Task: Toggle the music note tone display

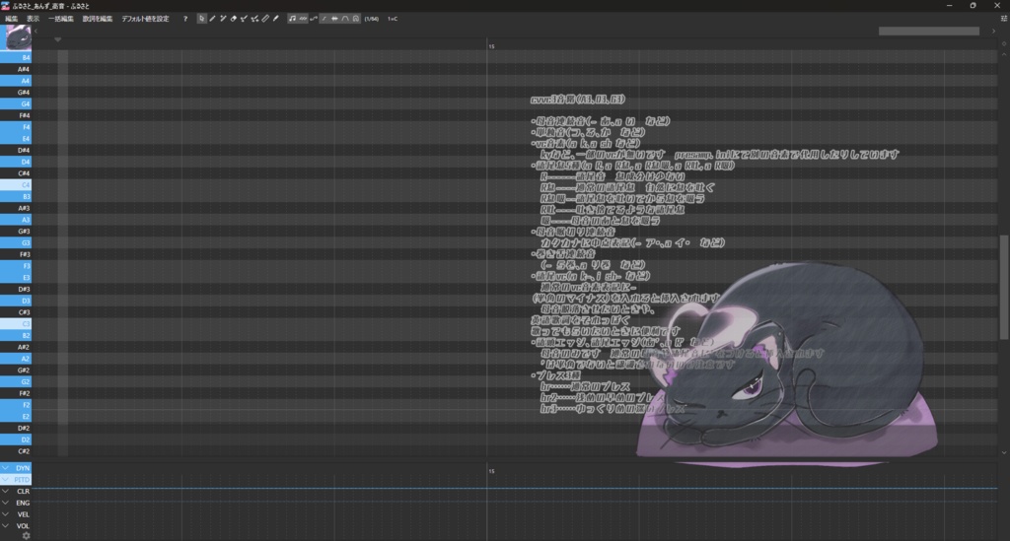Action: tap(292, 19)
